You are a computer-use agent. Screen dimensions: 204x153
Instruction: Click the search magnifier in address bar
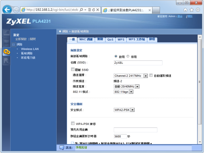point(81,10)
